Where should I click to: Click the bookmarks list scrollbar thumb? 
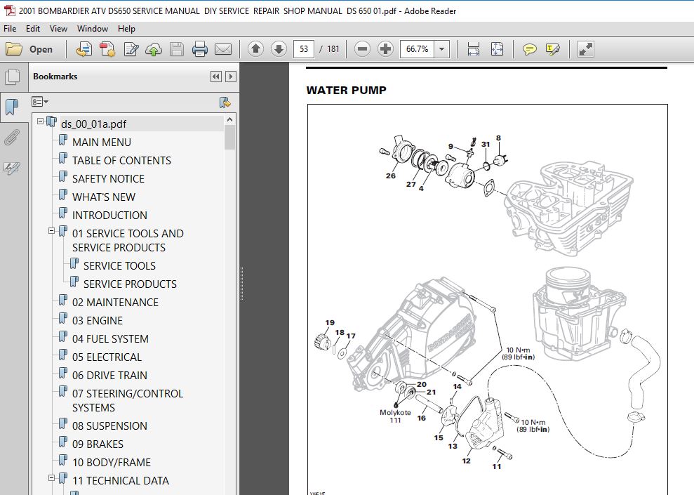229,137
